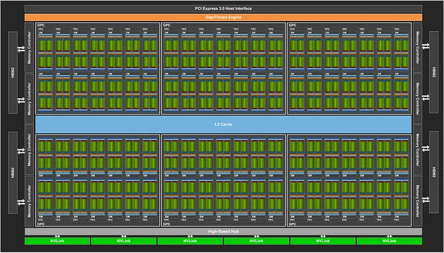Click the third NVLink block from the left

[x=190, y=241]
